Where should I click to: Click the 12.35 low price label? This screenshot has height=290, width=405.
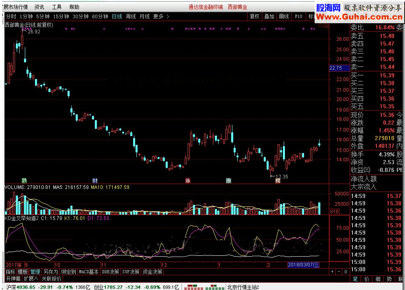point(282,176)
